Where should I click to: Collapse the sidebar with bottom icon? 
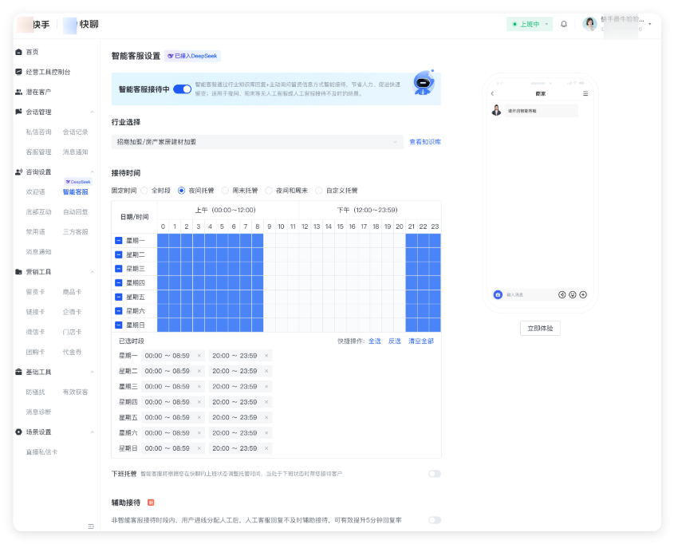click(x=91, y=526)
